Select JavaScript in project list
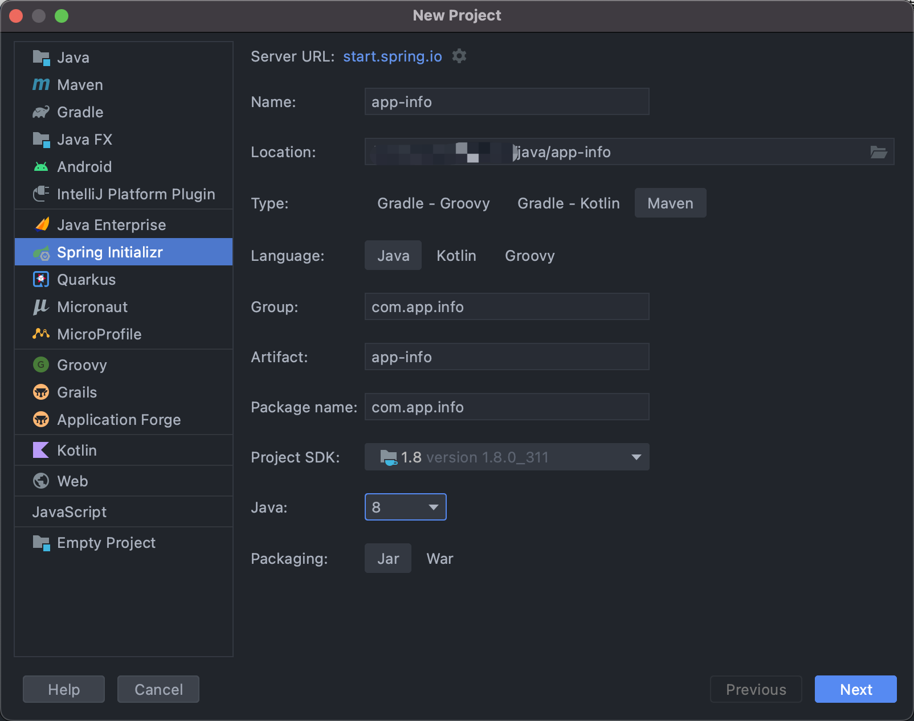914x721 pixels. (x=70, y=512)
